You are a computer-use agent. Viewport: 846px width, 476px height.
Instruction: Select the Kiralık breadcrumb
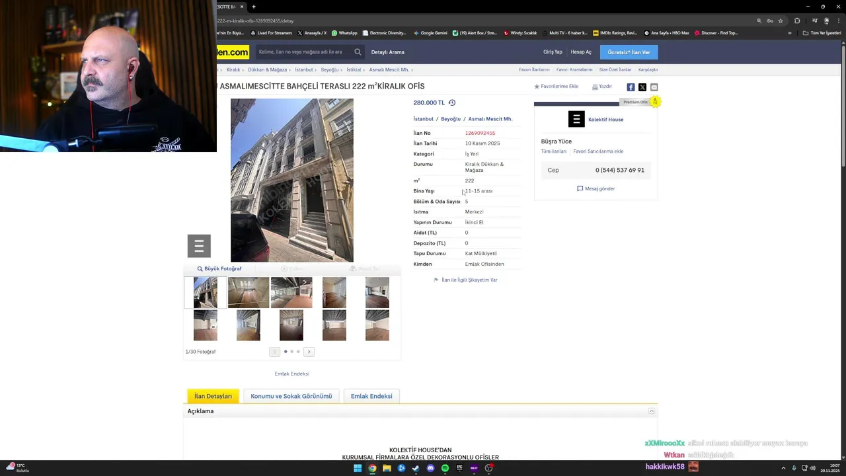(x=233, y=69)
